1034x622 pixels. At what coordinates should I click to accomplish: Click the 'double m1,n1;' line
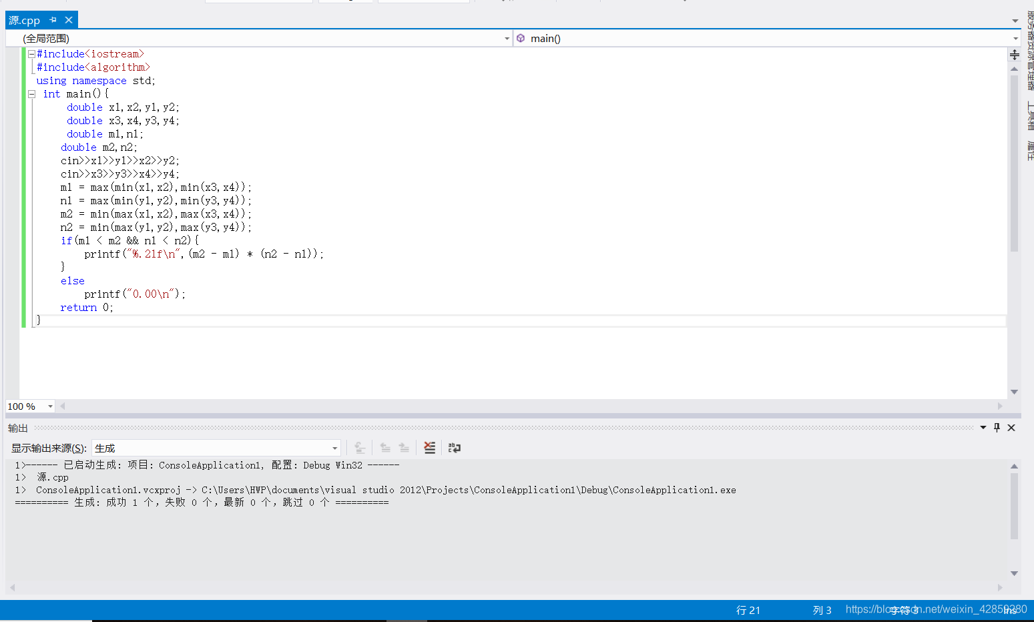click(105, 134)
